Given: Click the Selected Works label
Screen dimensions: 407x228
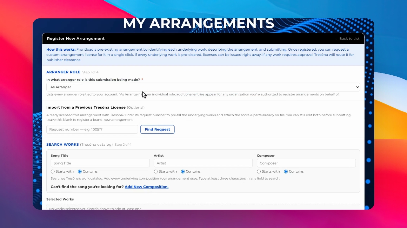Looking at the screenshot, I should (x=60, y=199).
